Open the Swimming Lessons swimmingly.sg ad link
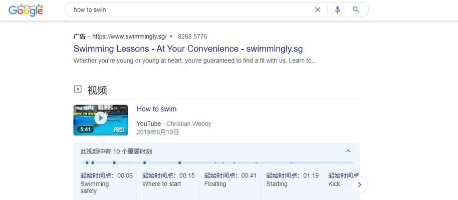 coord(188,48)
